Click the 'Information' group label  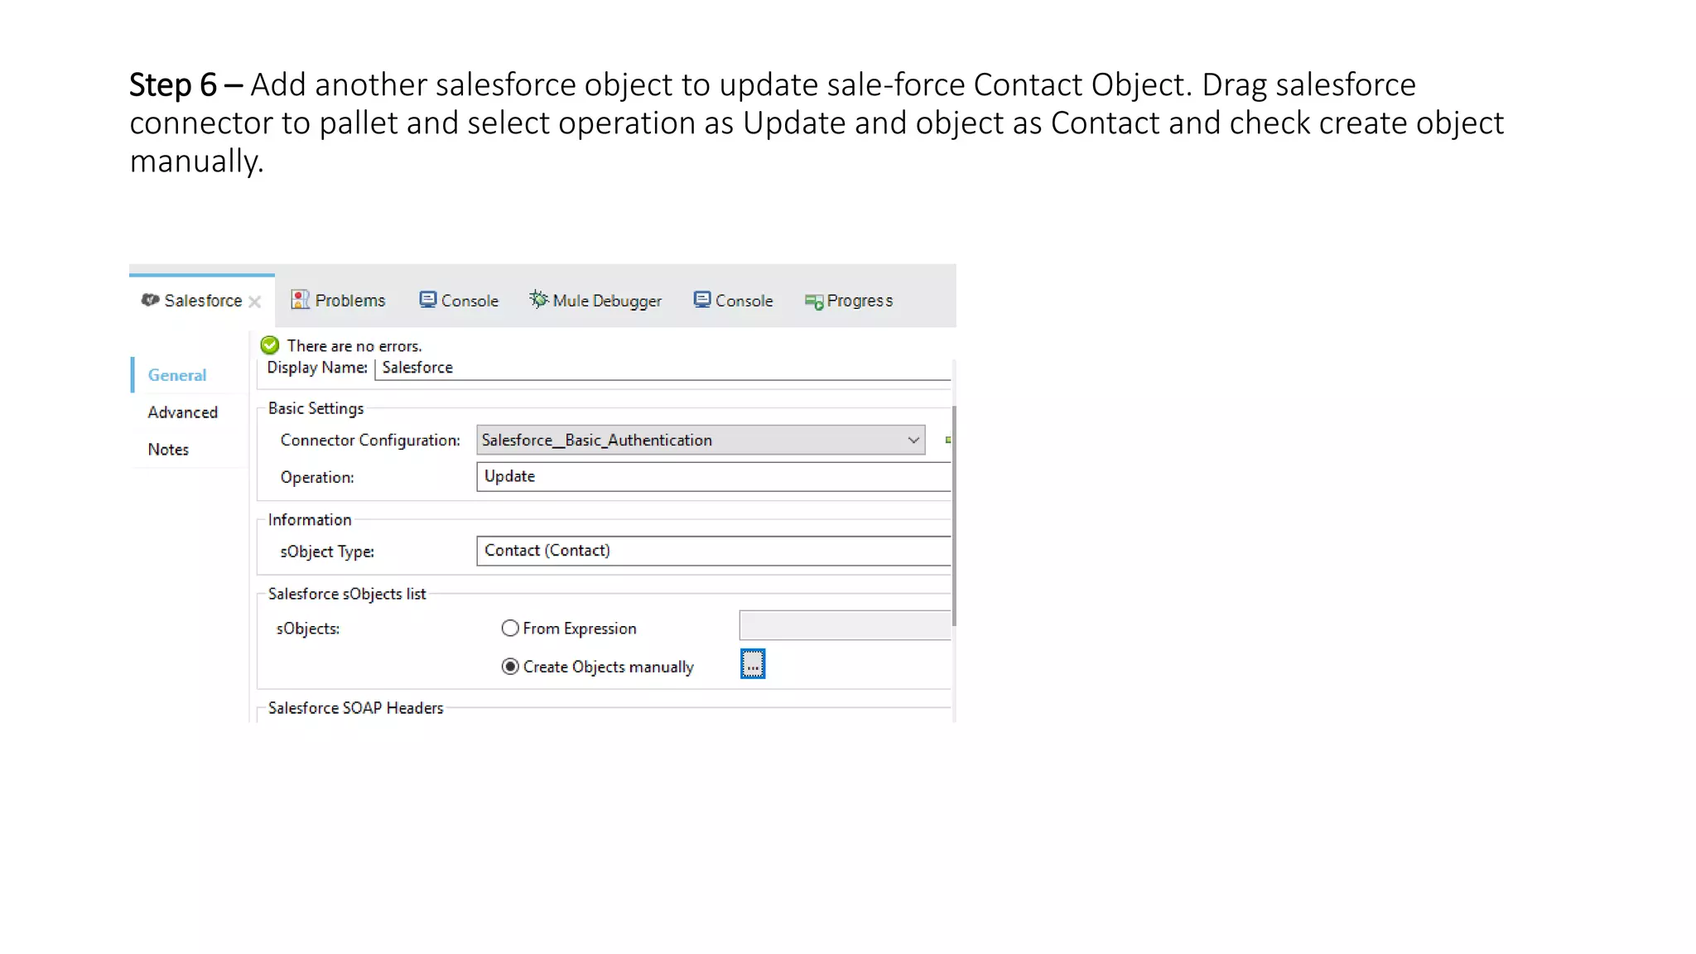(x=310, y=520)
